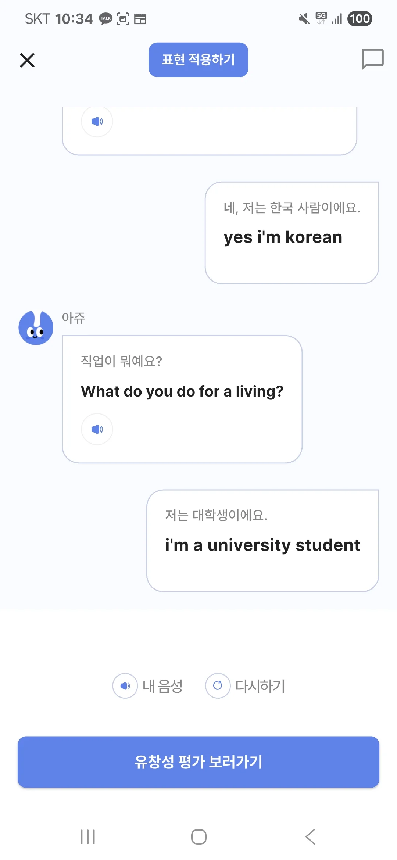Play audio for "What do you do for a living?"

pyautogui.click(x=97, y=429)
